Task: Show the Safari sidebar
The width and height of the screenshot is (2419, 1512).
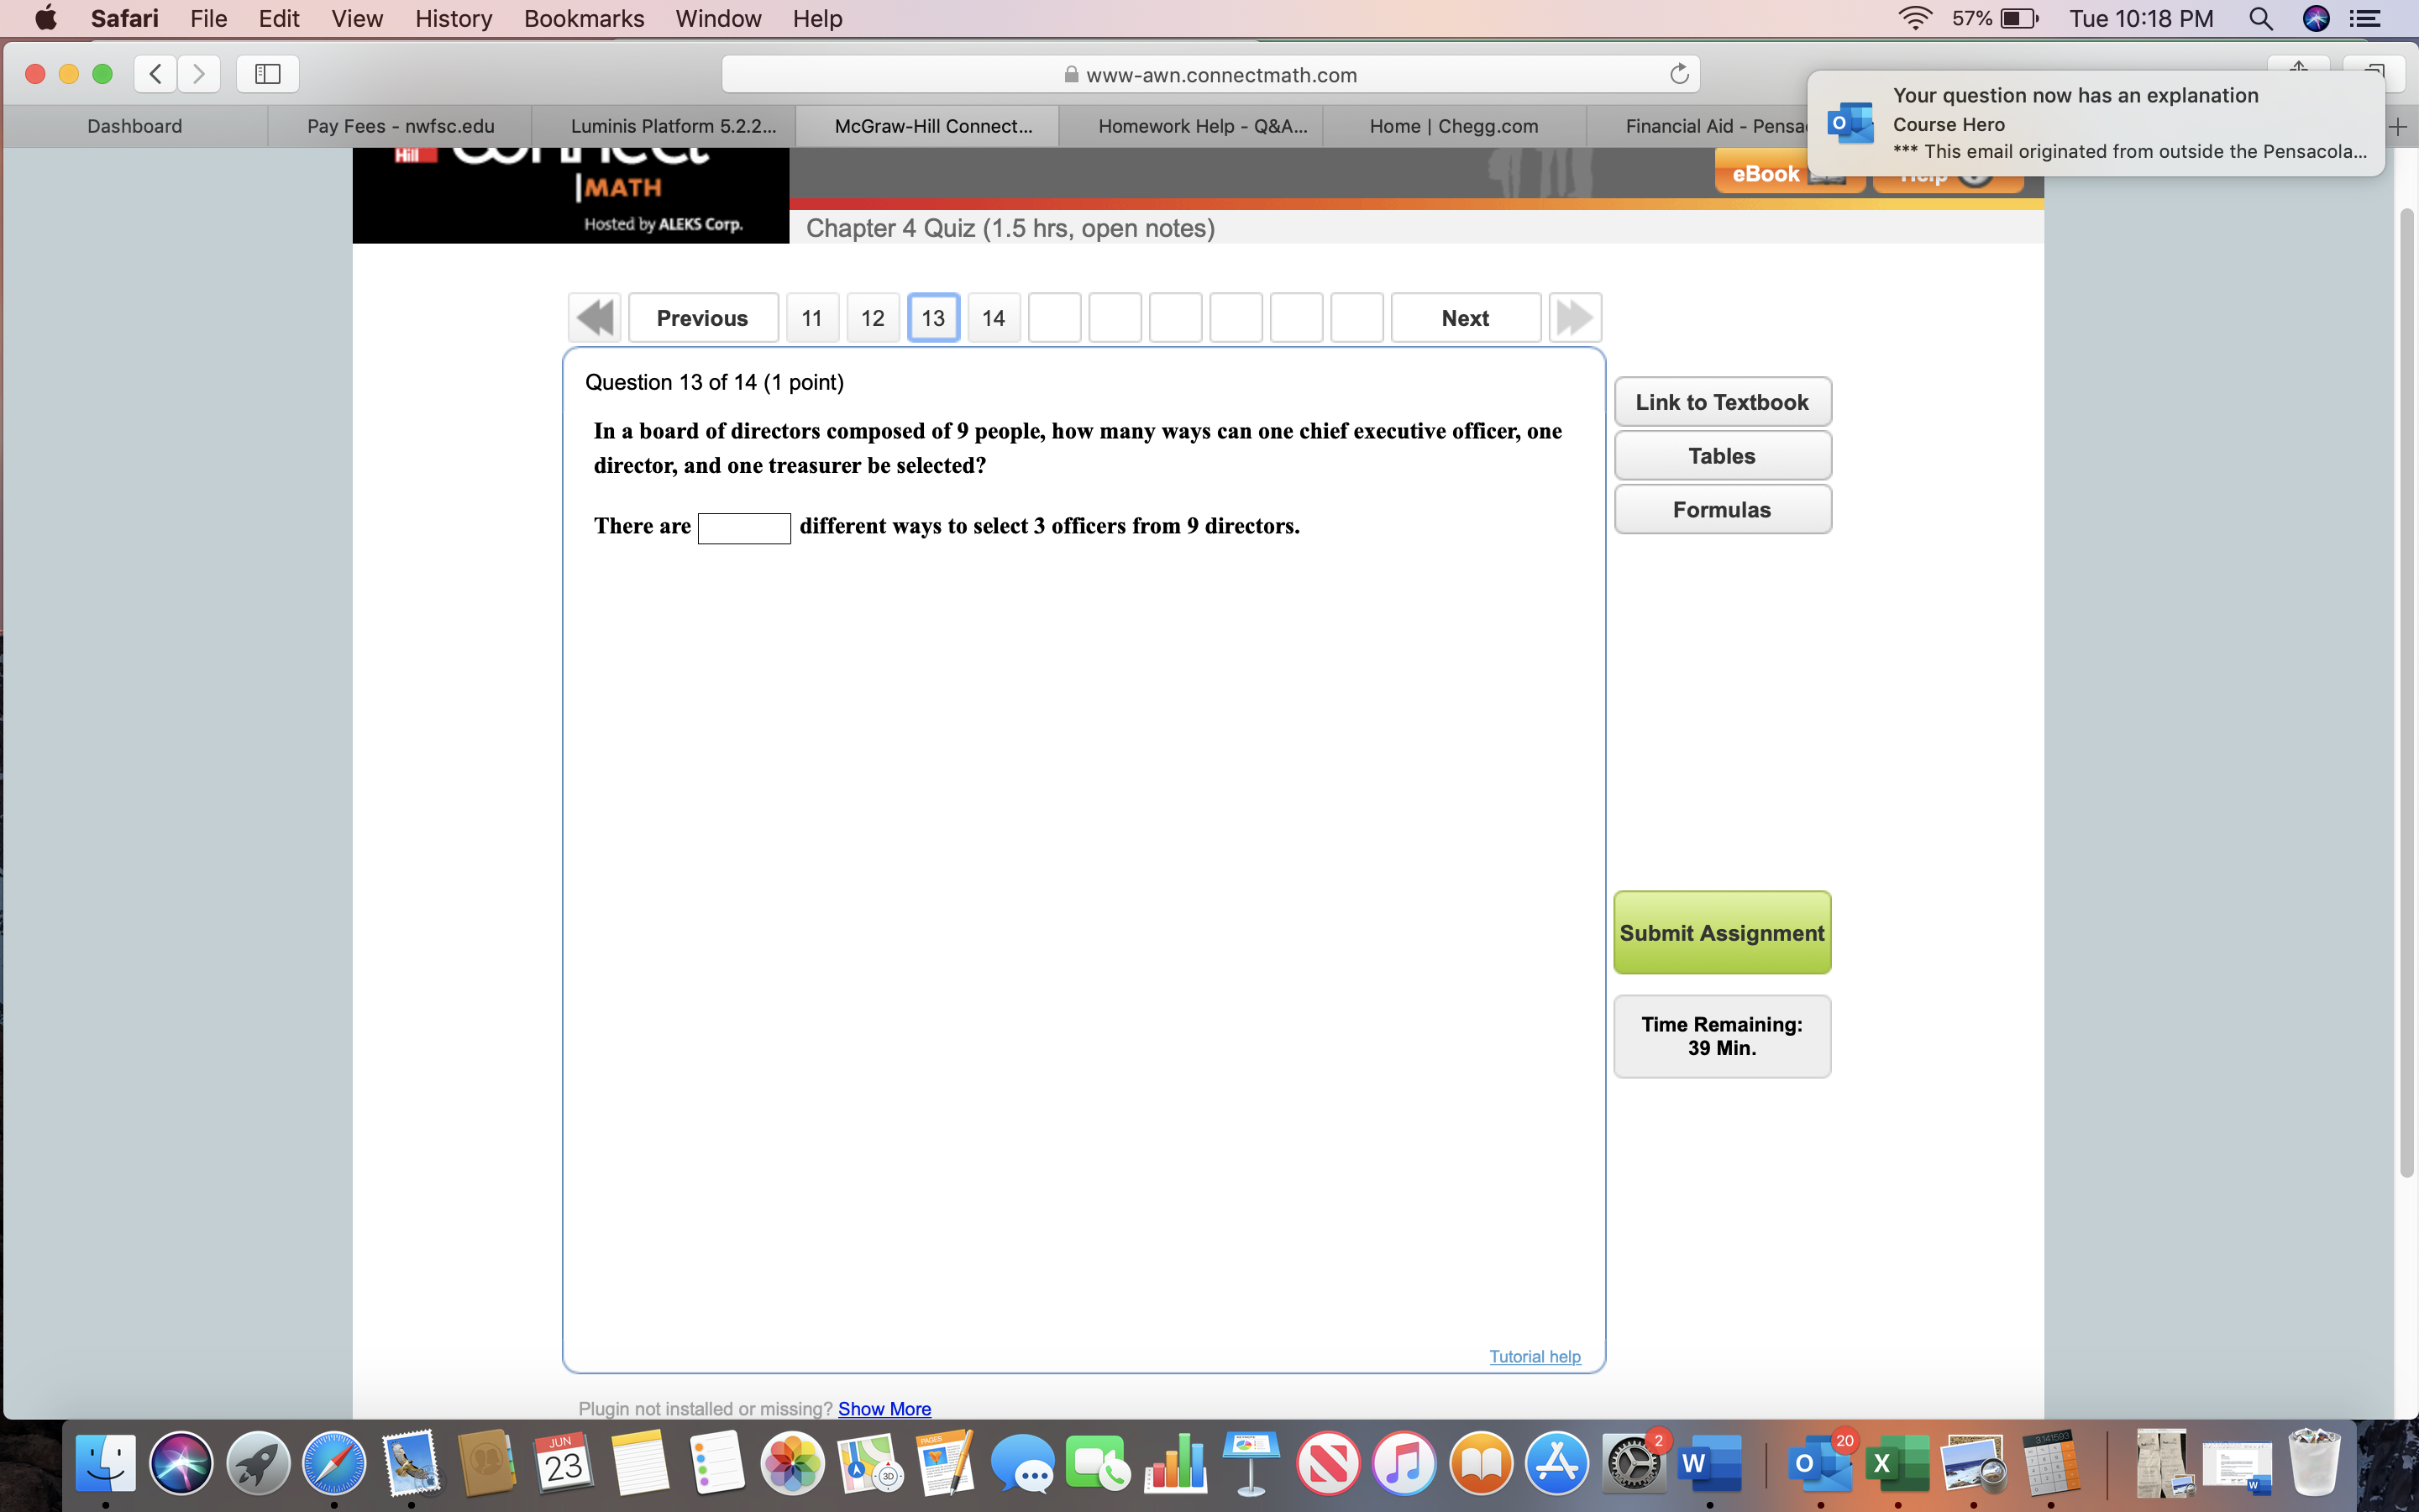Action: coord(266,73)
